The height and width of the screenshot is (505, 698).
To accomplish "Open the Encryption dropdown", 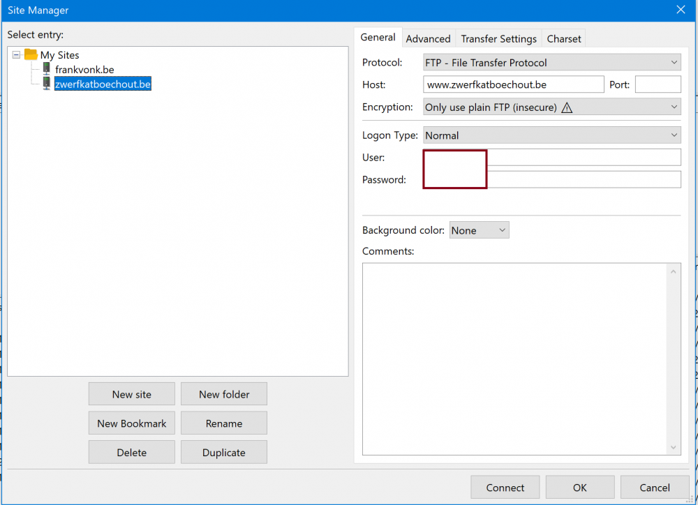I will (x=552, y=107).
